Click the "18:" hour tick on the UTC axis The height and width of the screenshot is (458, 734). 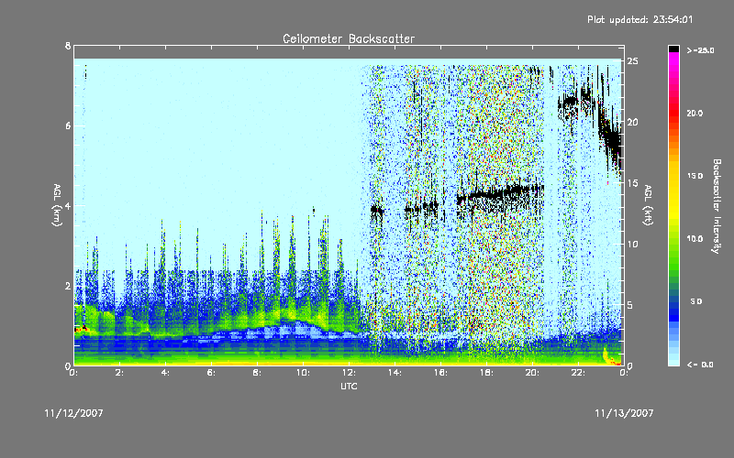(487, 373)
